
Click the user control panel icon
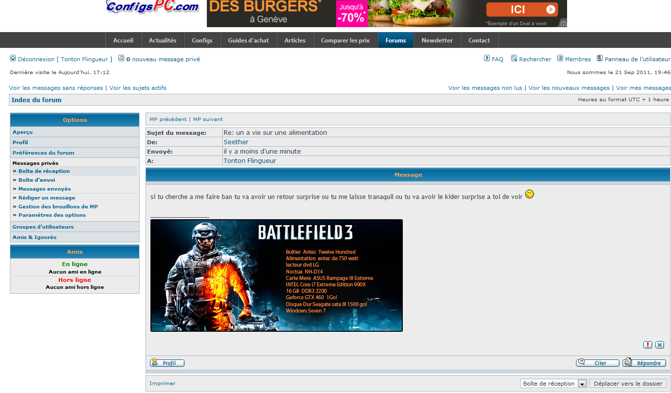click(600, 58)
